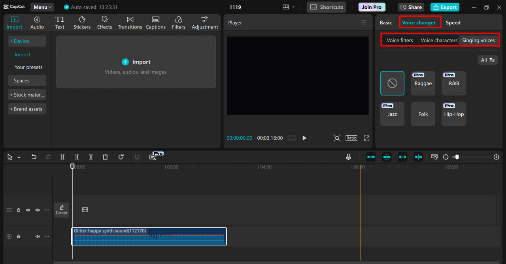Toggle auto snapping on the timeline
Viewport: 506px width, 264px height.
387,157
